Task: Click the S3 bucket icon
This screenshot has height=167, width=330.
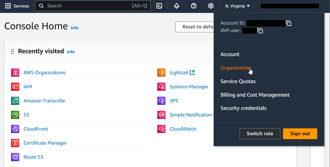Action: [15, 115]
